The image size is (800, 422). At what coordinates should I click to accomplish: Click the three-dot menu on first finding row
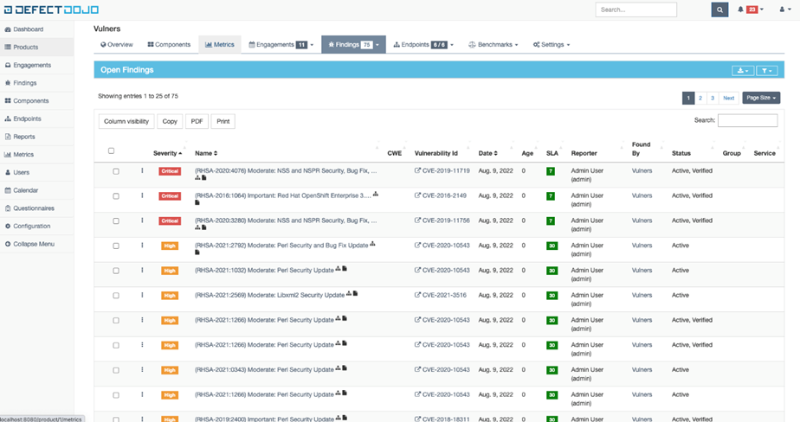pos(143,171)
